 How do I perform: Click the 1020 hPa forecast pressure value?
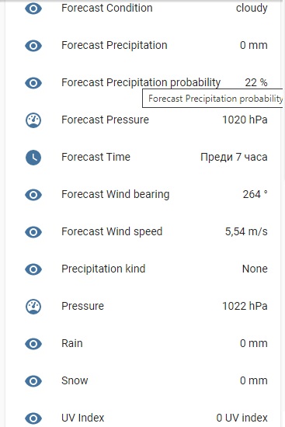click(x=245, y=120)
